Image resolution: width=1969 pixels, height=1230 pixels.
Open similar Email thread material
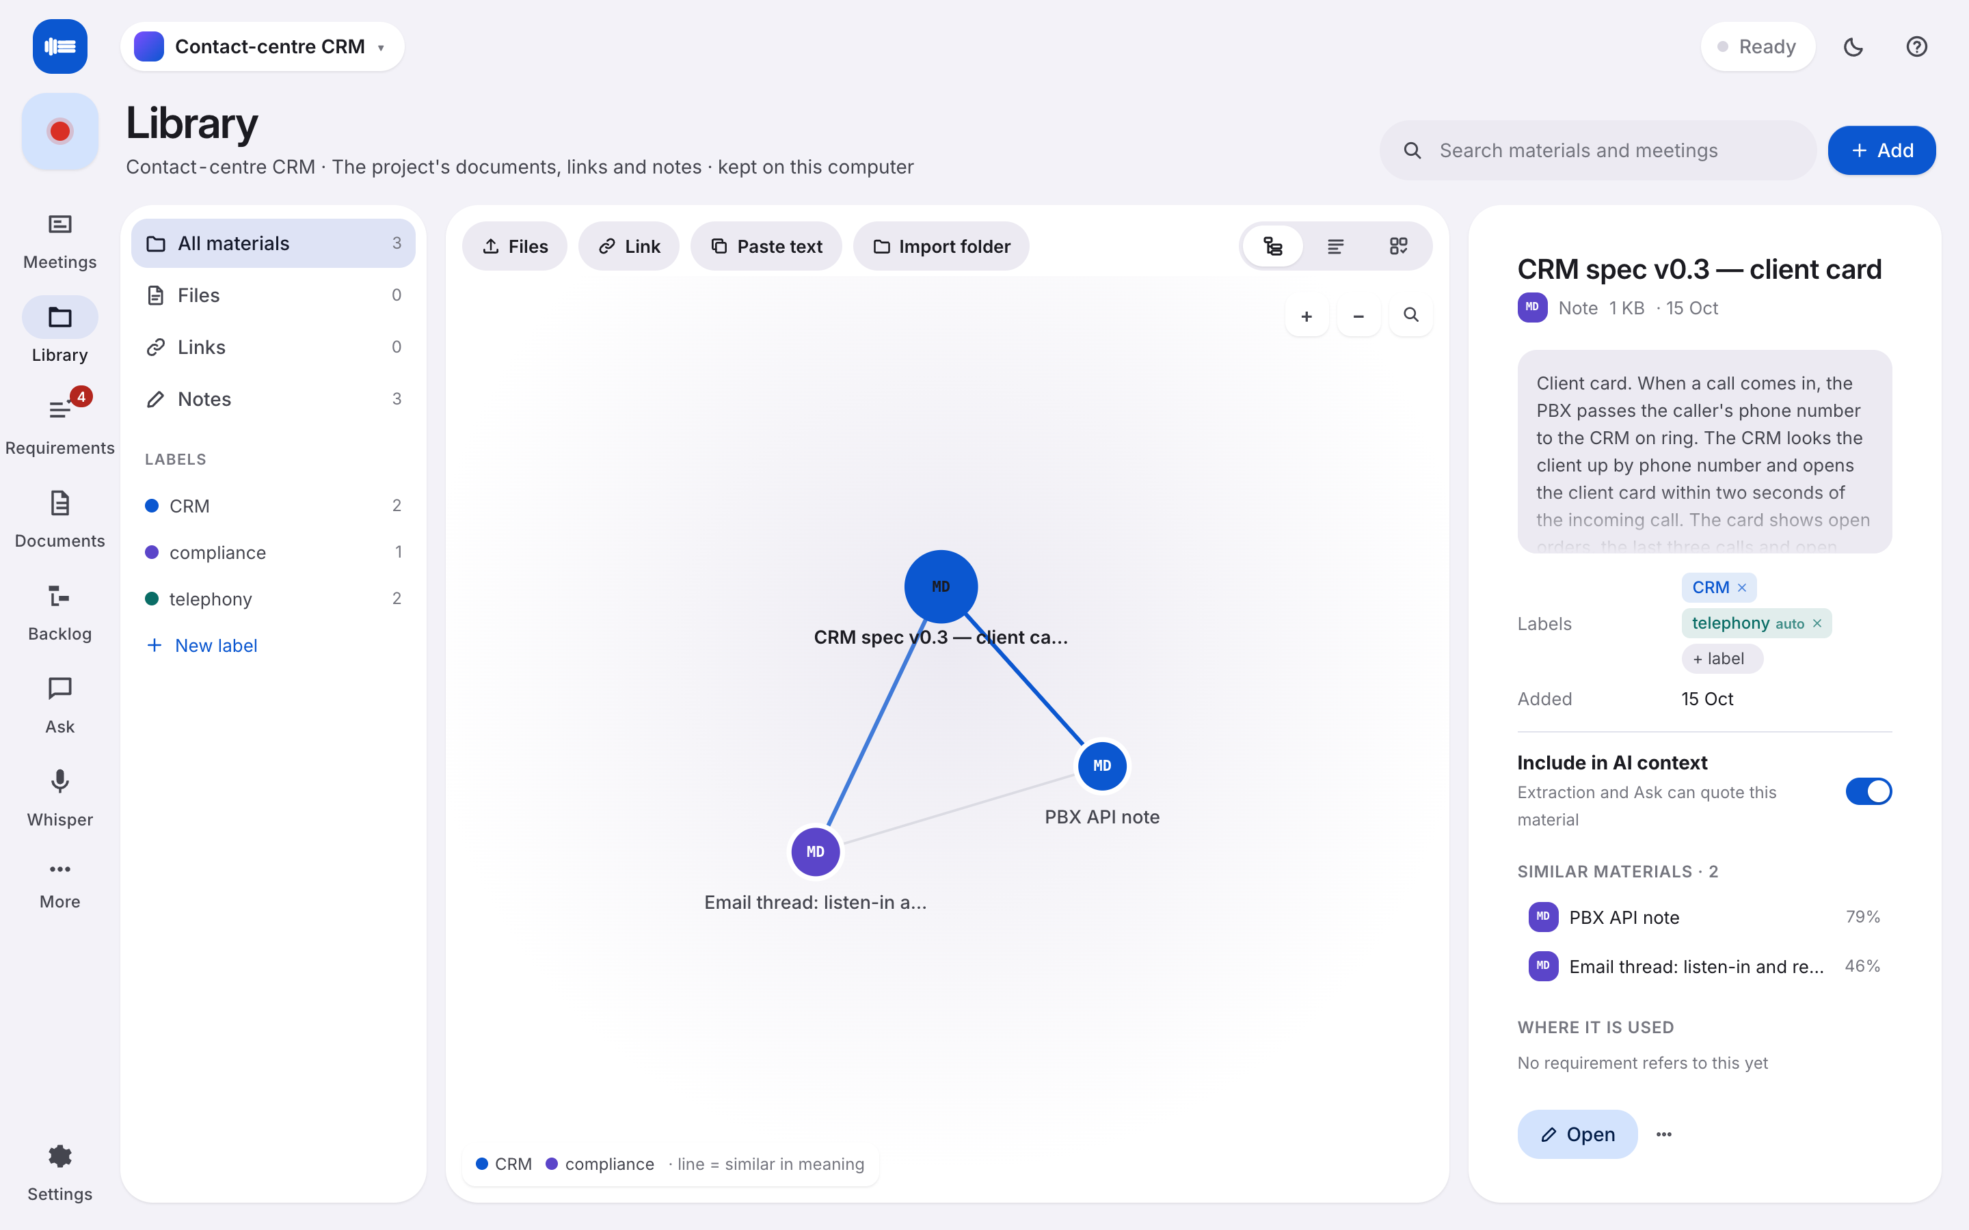tap(1704, 966)
